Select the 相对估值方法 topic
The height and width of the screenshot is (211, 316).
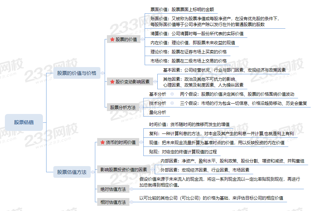[113, 202]
